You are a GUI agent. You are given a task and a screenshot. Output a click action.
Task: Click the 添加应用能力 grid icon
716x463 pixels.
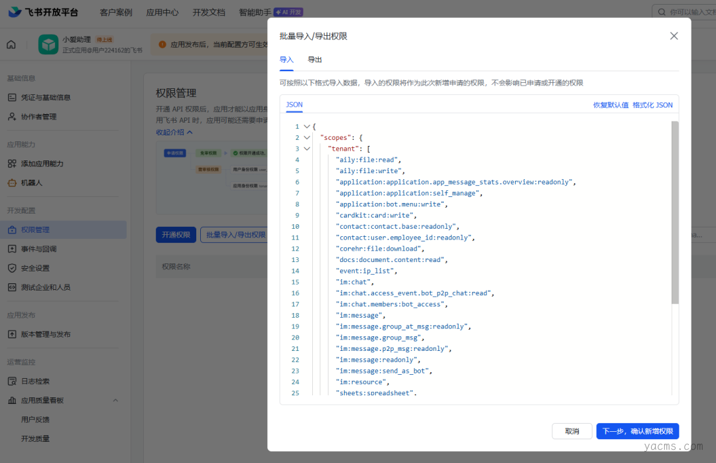coord(12,164)
